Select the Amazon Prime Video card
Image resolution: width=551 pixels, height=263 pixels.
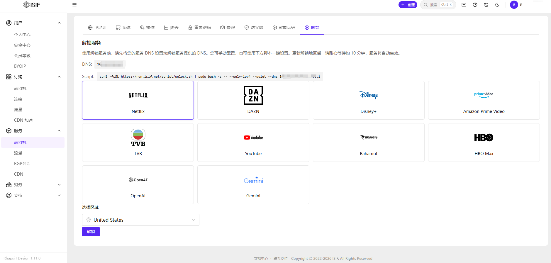pos(484,100)
